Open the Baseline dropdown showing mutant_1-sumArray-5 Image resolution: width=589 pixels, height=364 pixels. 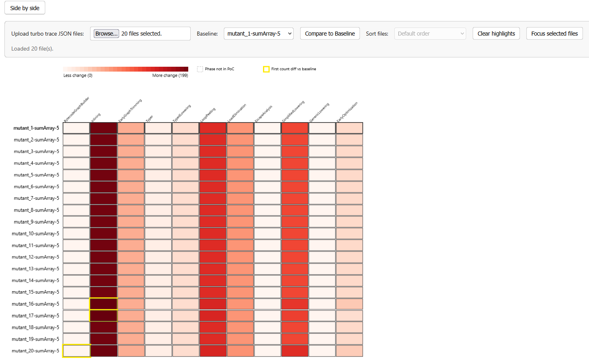click(x=259, y=34)
